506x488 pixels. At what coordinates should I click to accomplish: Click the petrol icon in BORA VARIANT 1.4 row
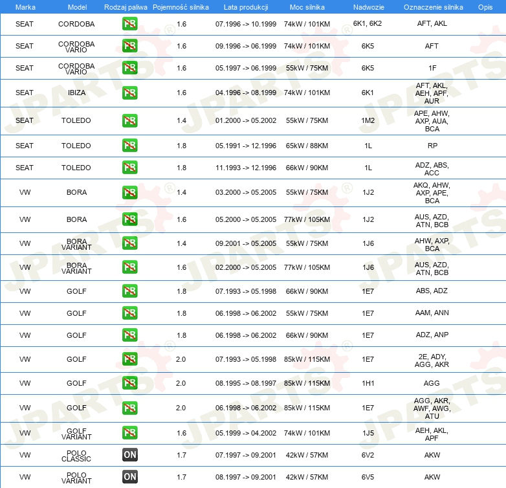129,243
